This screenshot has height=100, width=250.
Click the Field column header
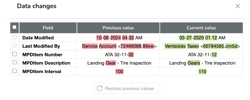(x=48, y=28)
